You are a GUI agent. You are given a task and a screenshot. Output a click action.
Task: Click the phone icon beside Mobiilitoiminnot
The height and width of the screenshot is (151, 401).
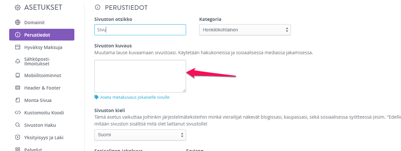tap(18, 75)
